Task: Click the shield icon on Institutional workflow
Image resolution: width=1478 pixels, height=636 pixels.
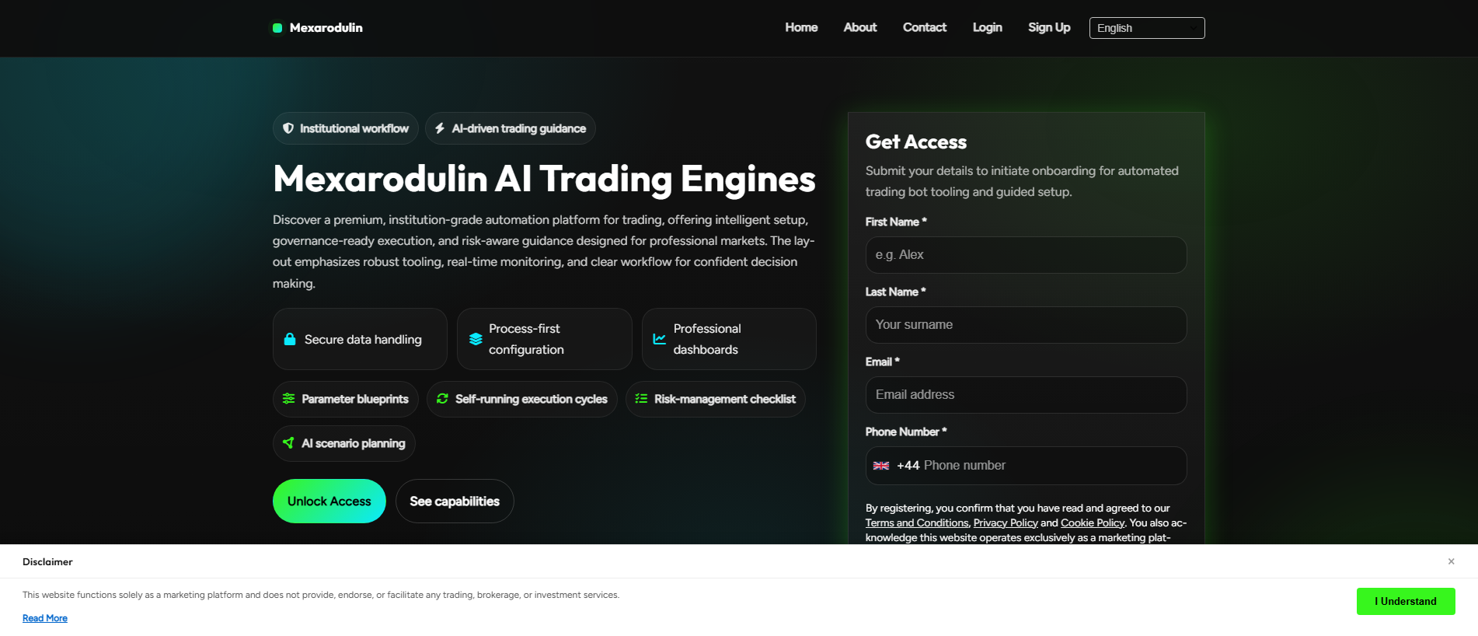Action: click(288, 128)
